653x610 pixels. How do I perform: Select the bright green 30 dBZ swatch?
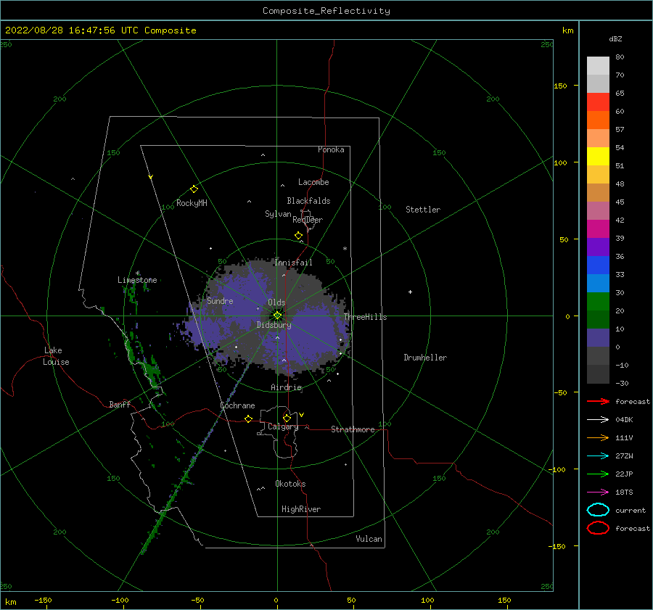click(598, 302)
